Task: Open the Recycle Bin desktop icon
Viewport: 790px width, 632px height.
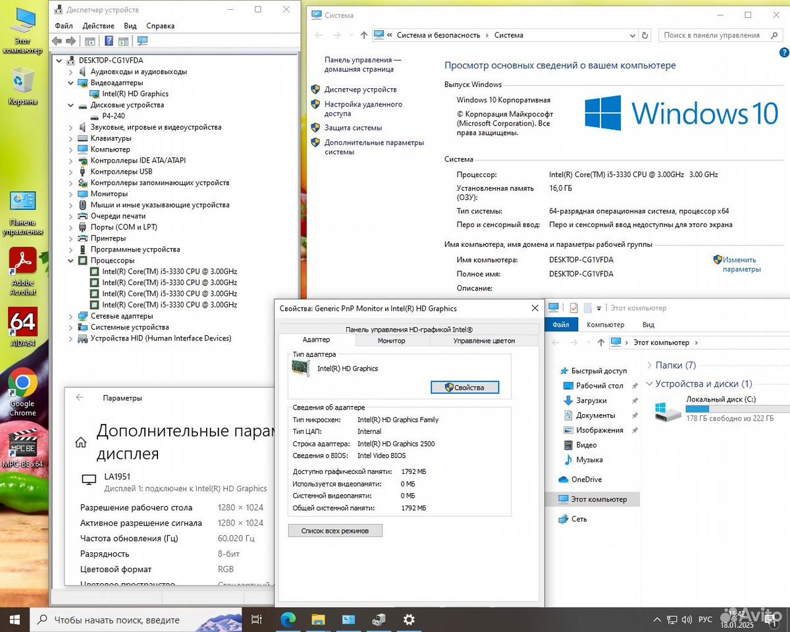Action: pyautogui.click(x=22, y=86)
